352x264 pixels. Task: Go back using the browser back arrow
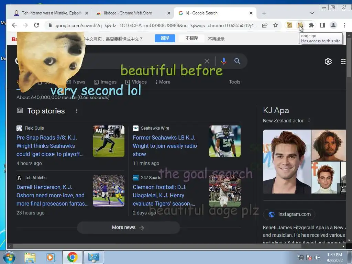tap(14, 25)
